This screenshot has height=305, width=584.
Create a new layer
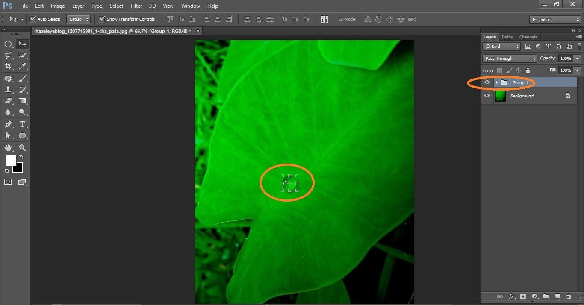557,296
